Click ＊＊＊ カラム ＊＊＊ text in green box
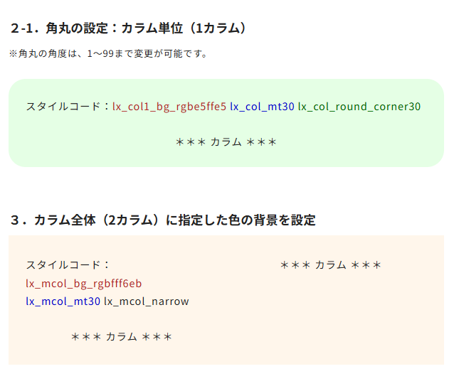The image size is (454, 386). coord(226,142)
